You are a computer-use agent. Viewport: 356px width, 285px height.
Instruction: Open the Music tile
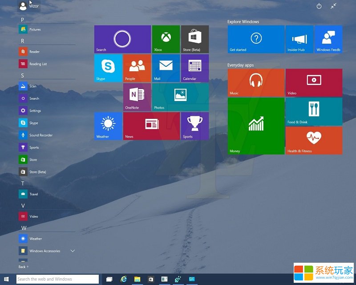(256, 83)
